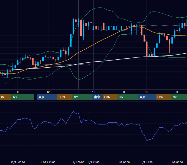187x165 pixels.
Task: Select the LDN session block on 1/2
Action: click(163, 97)
